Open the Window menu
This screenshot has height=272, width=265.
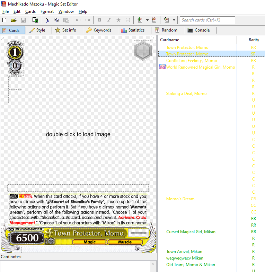pyautogui.click(x=66, y=11)
